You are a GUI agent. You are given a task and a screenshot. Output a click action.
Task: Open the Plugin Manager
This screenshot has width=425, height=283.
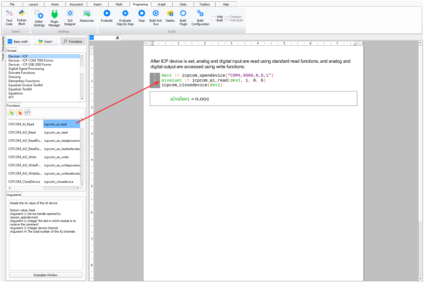pyautogui.click(x=54, y=14)
